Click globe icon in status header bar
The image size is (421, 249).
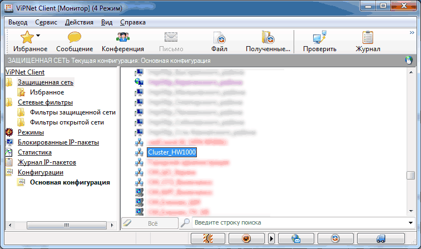coord(409,61)
